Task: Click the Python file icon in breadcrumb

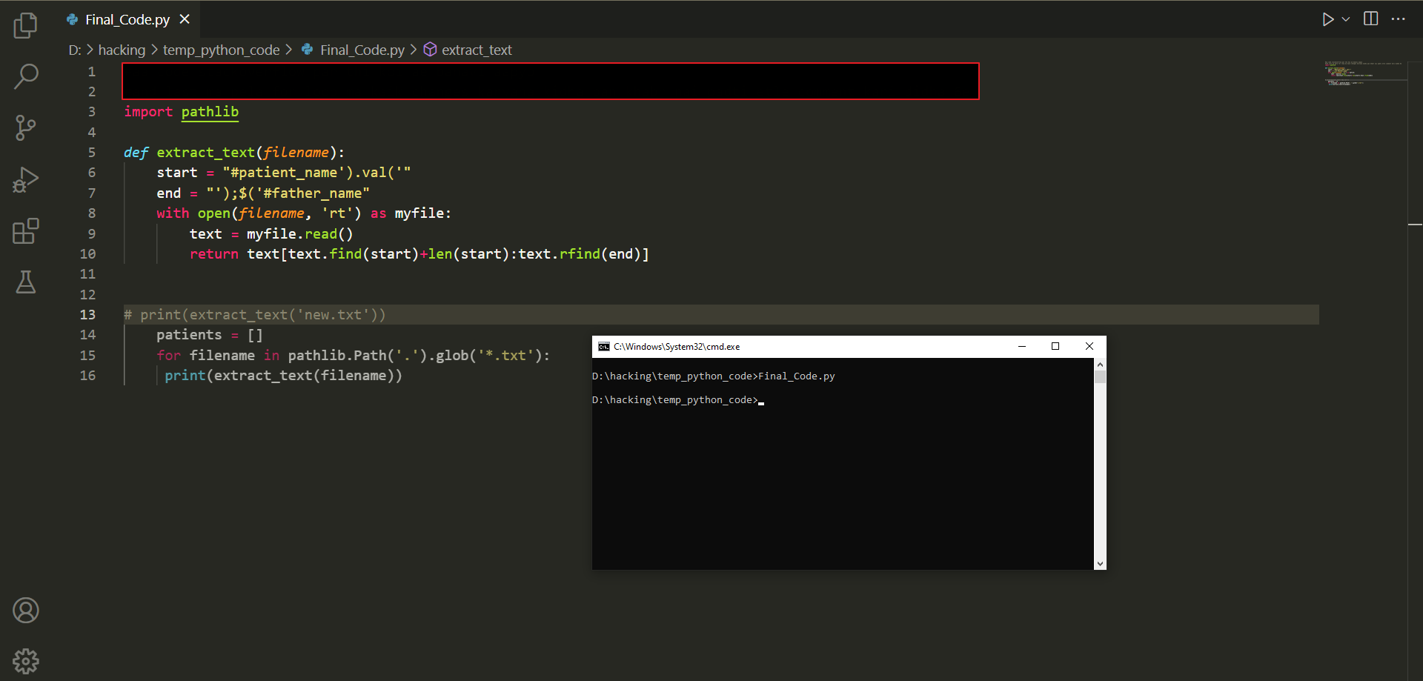Action: pos(307,49)
